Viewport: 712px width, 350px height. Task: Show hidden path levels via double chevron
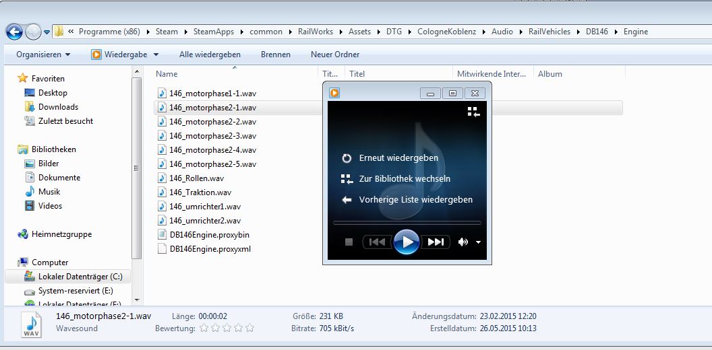tap(71, 32)
